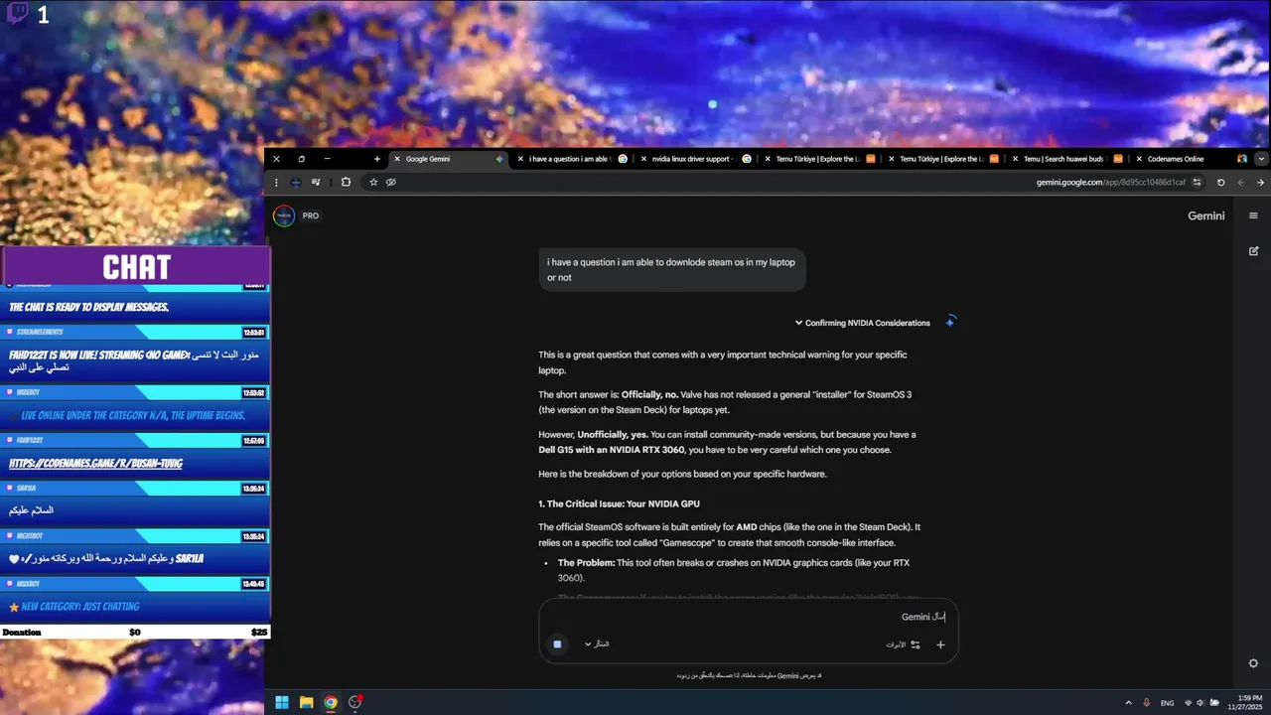Image resolution: width=1271 pixels, height=715 pixels.
Task: Click the spinning Gemini sparkle loading icon
Action: pos(950,321)
